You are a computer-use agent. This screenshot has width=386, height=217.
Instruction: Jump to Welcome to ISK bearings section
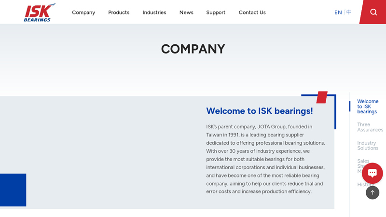368,107
